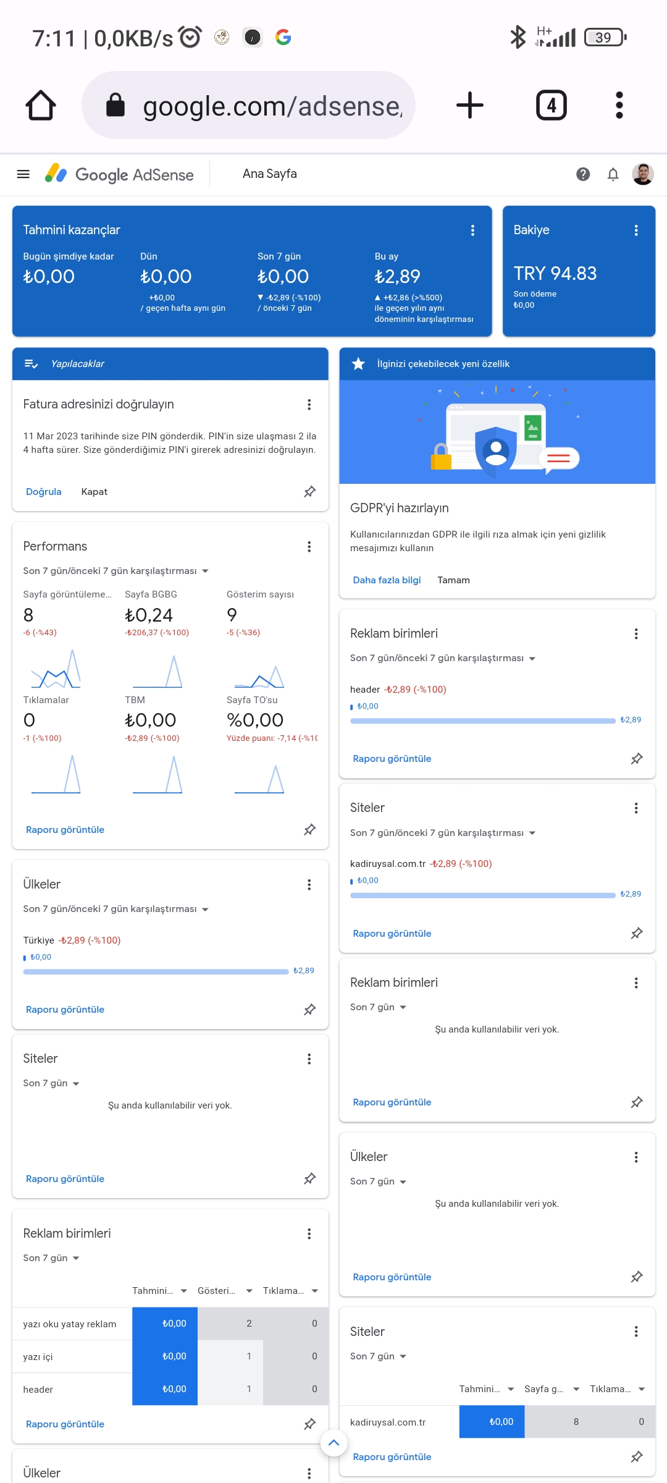The height and width of the screenshot is (1483, 667).
Task: Tap the scroll-to-top floating arrow button
Action: point(333,1443)
